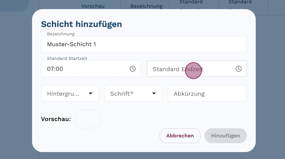Click the Schrift dropdown arrow
Viewport: 285px width, 159px height.
point(154,93)
